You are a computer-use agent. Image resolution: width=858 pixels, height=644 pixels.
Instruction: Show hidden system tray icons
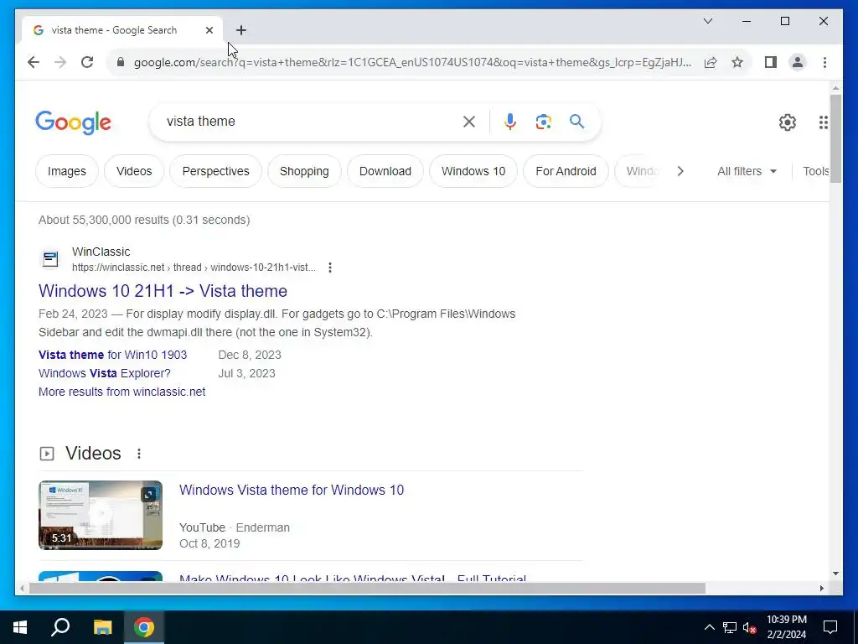coord(709,627)
